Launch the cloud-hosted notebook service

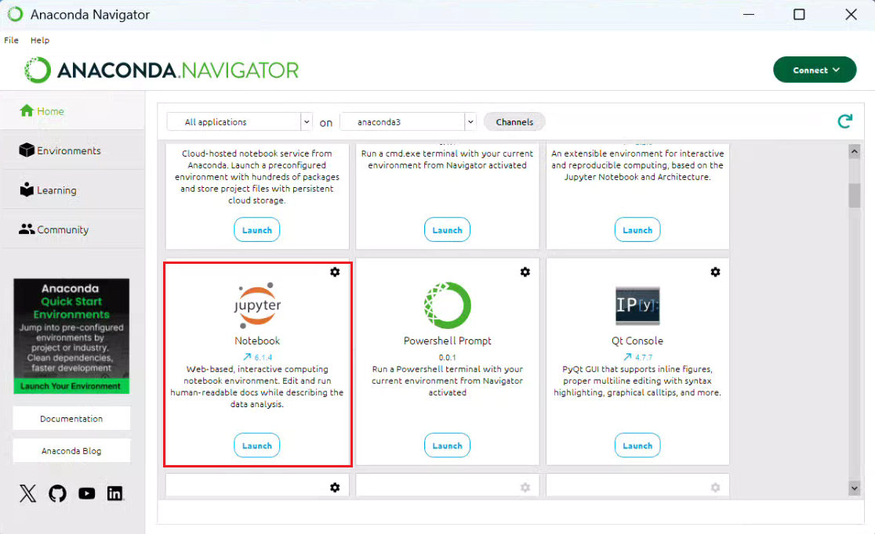tap(256, 229)
